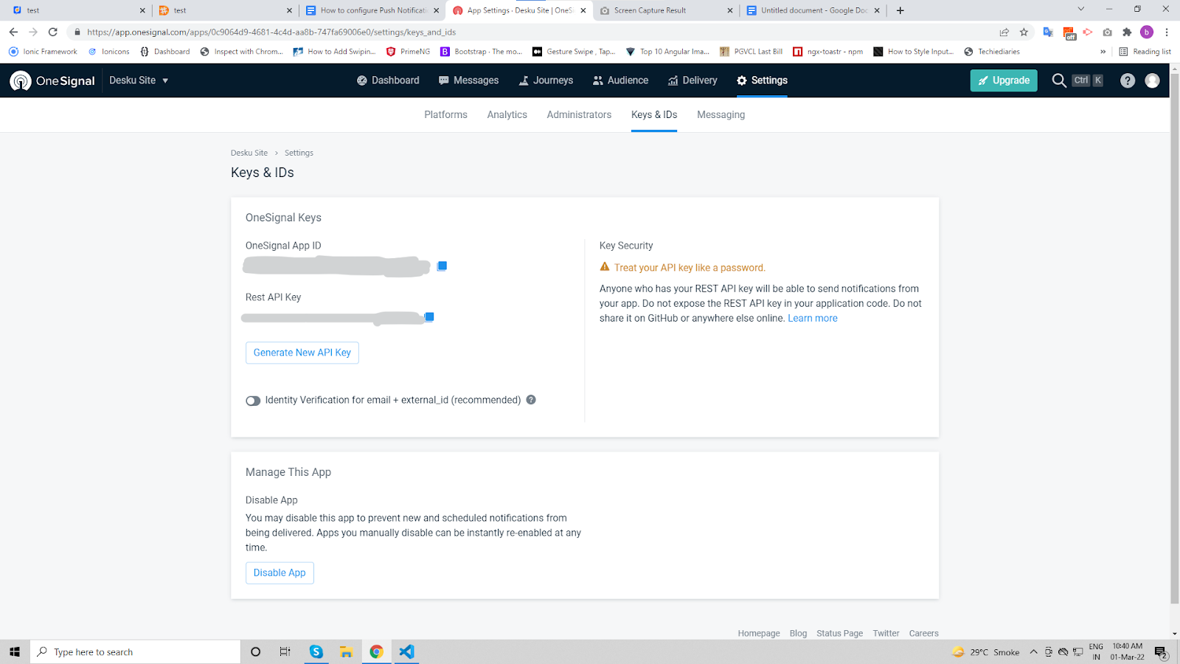Screen dimensions: 1180x664
Task: Go back to the previous page
Action: click(13, 32)
